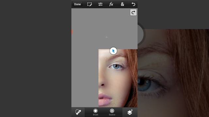This screenshot has width=209, height=117.
Task: Redo with the curved arrow button
Action: pos(133,12)
